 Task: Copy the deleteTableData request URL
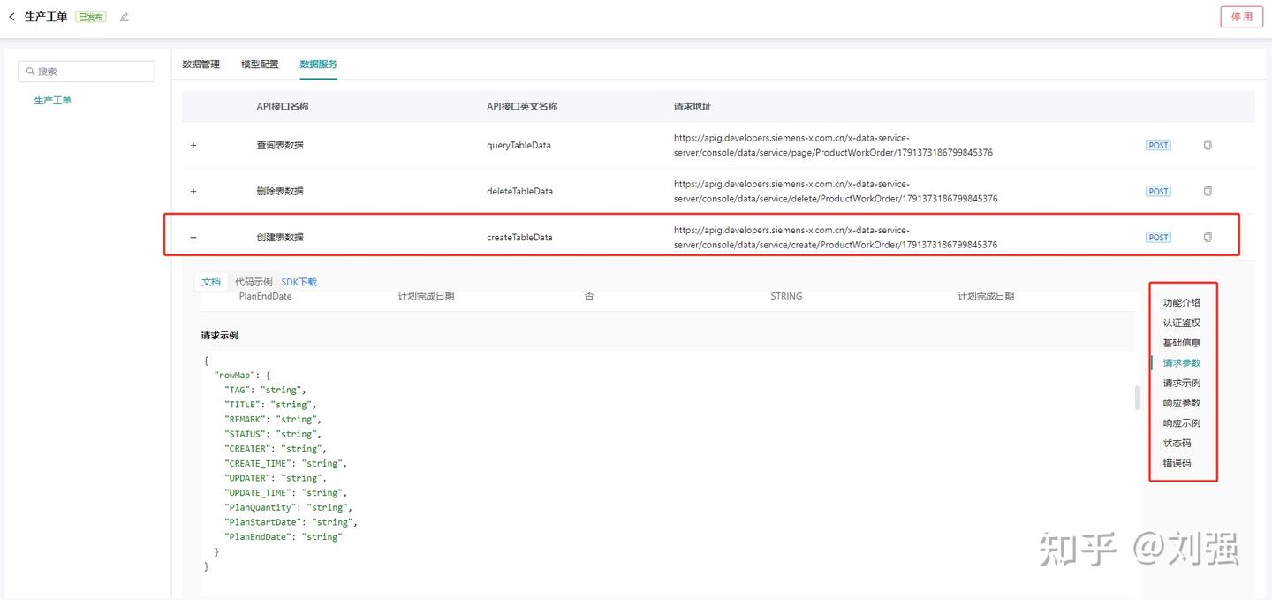tap(1207, 191)
